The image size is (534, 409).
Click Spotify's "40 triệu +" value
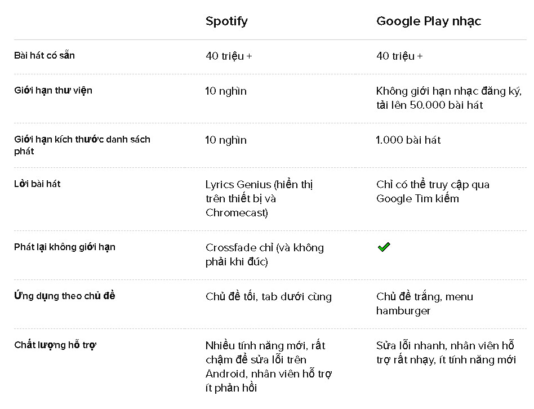point(229,56)
